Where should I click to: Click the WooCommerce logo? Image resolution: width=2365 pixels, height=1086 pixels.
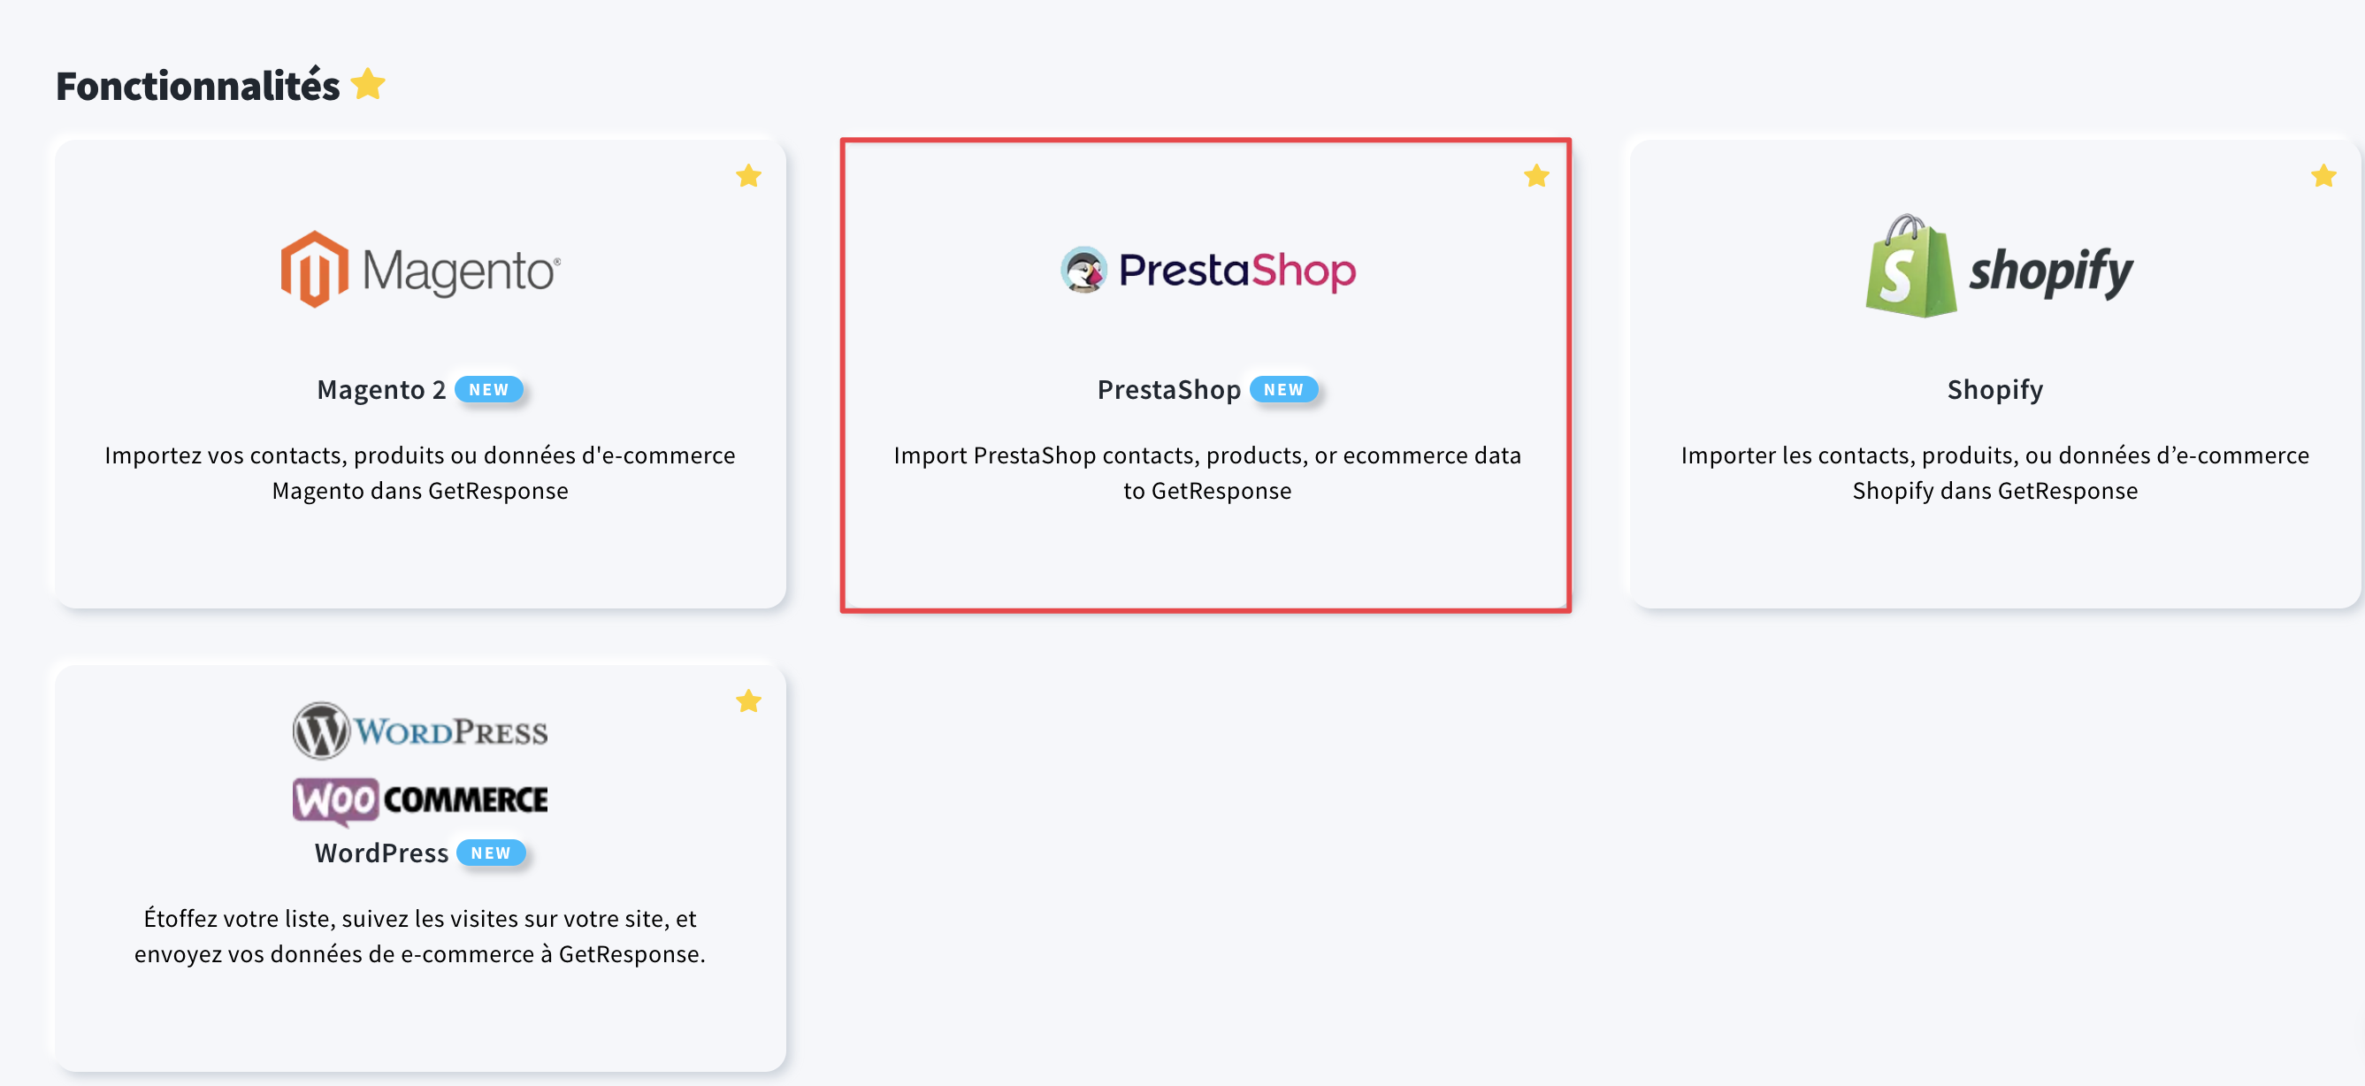(420, 799)
